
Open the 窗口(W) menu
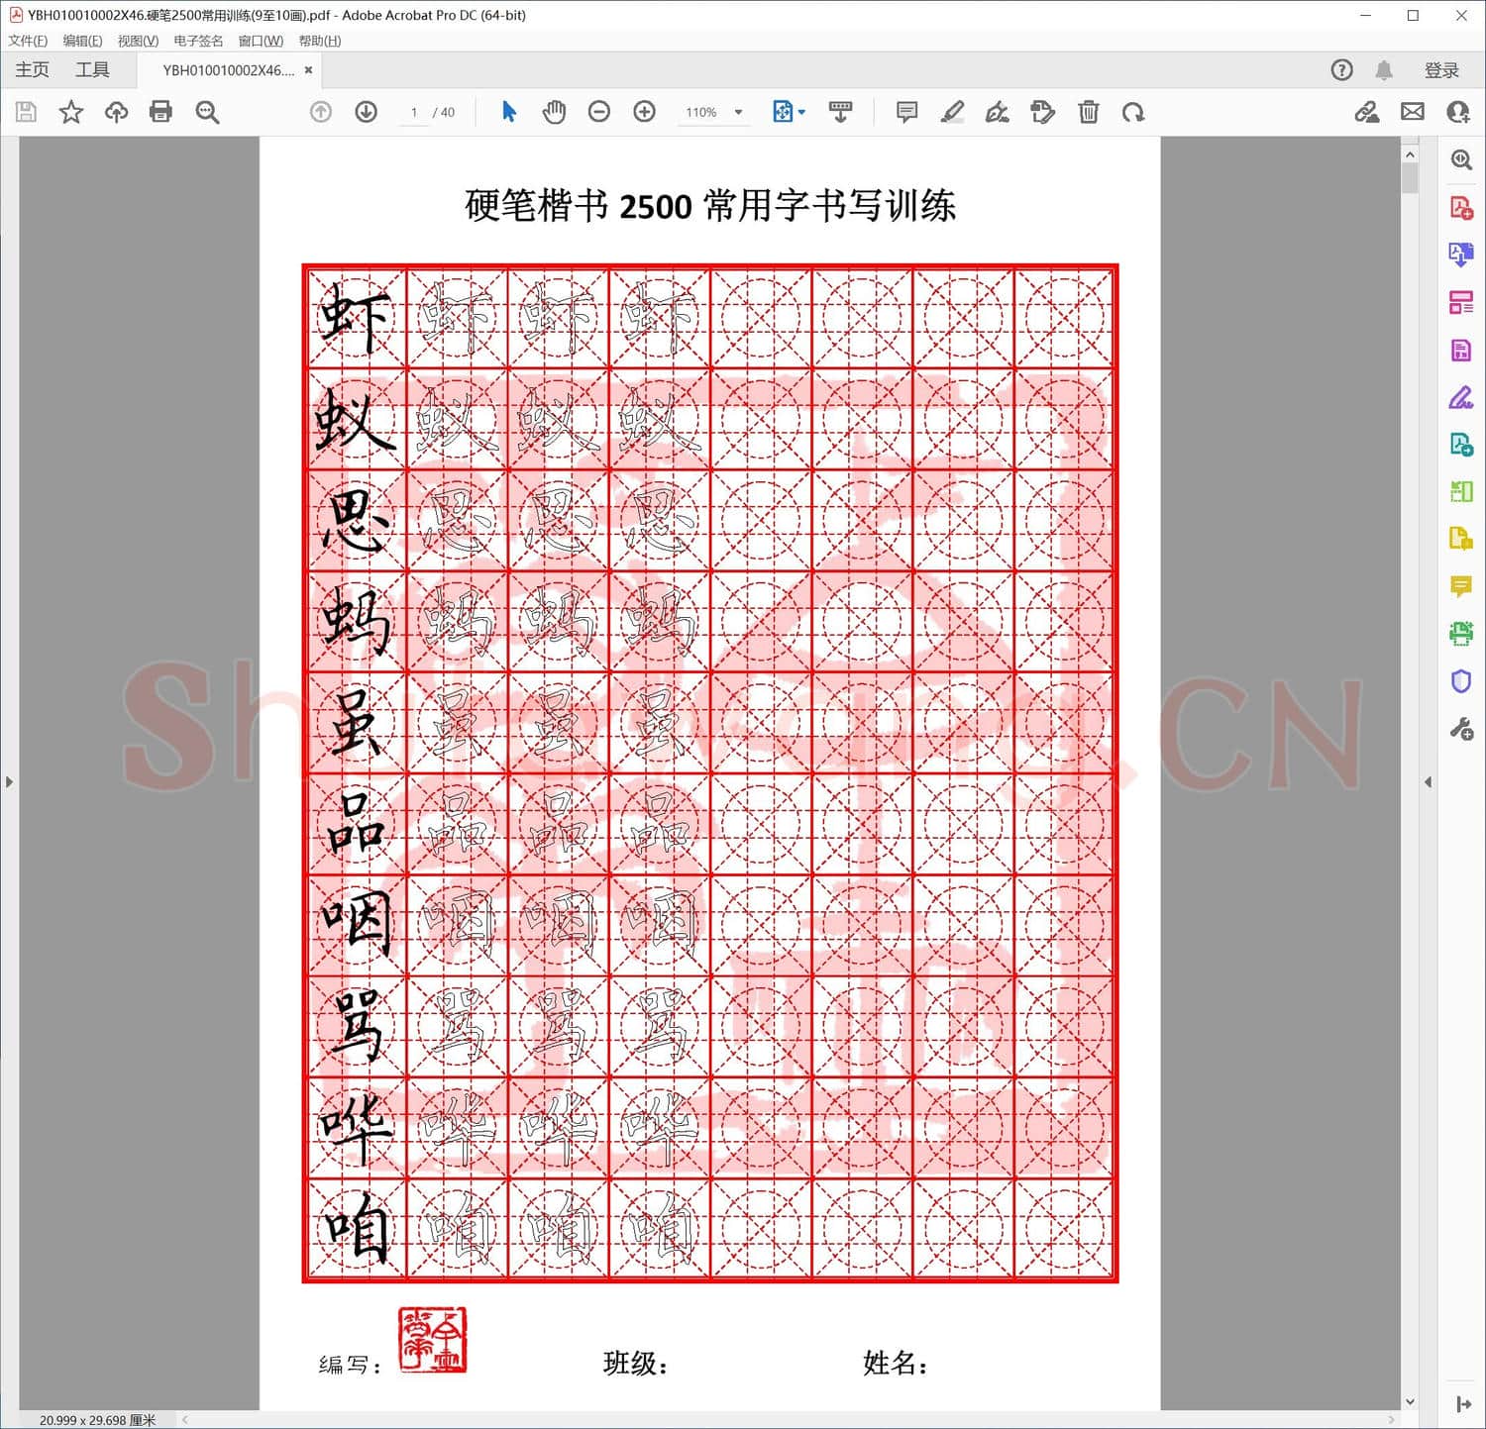[261, 41]
